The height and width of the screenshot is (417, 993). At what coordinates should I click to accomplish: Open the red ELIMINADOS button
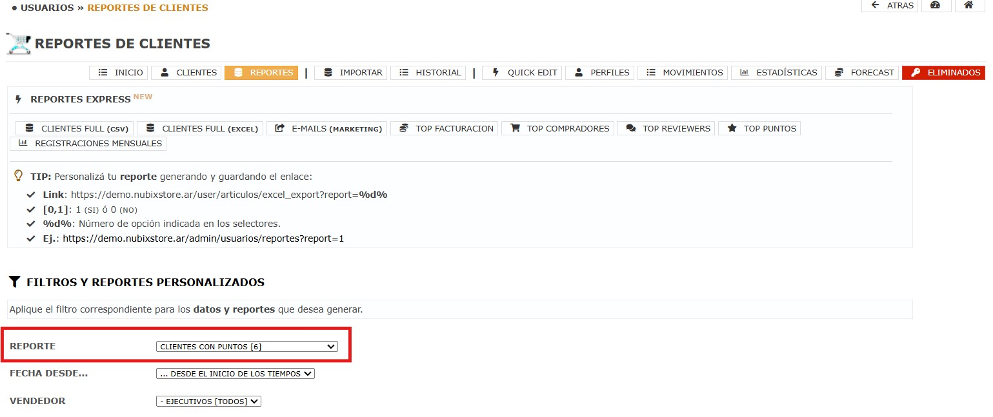(944, 73)
